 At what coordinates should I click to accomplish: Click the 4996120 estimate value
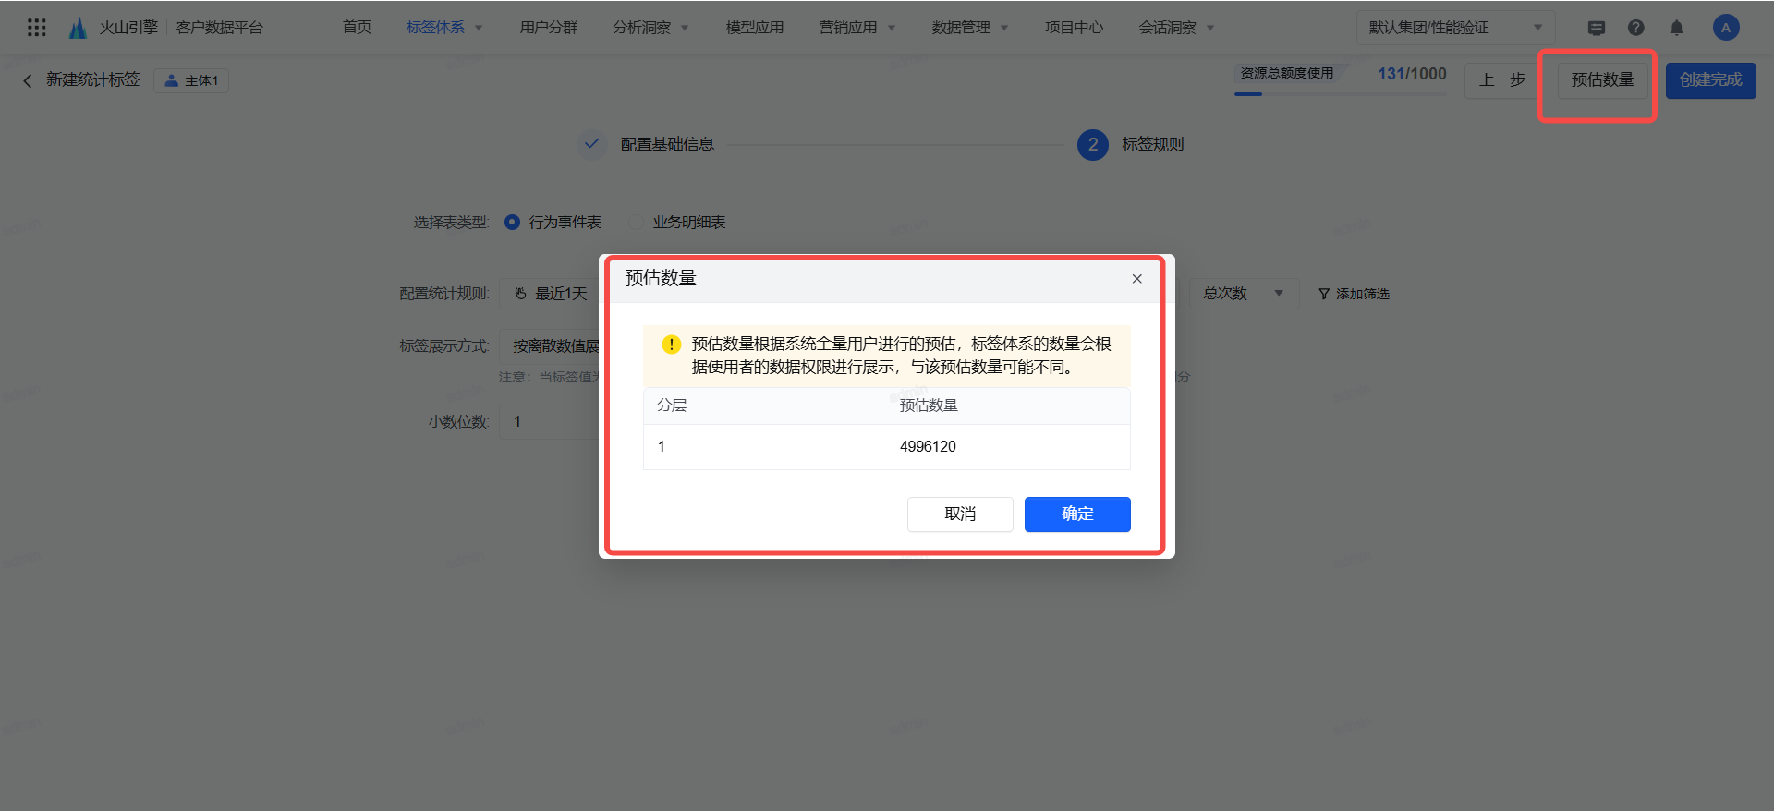coord(928,447)
